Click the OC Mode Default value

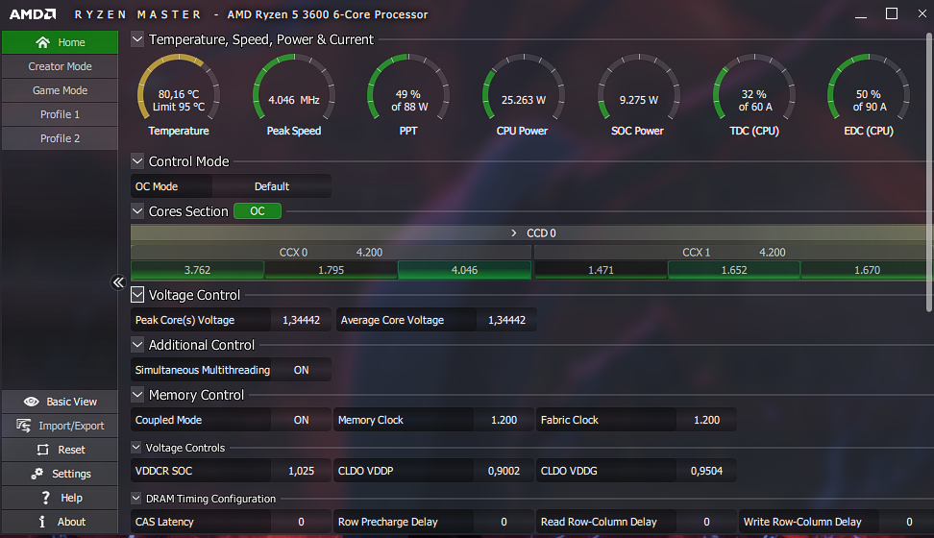coord(272,186)
